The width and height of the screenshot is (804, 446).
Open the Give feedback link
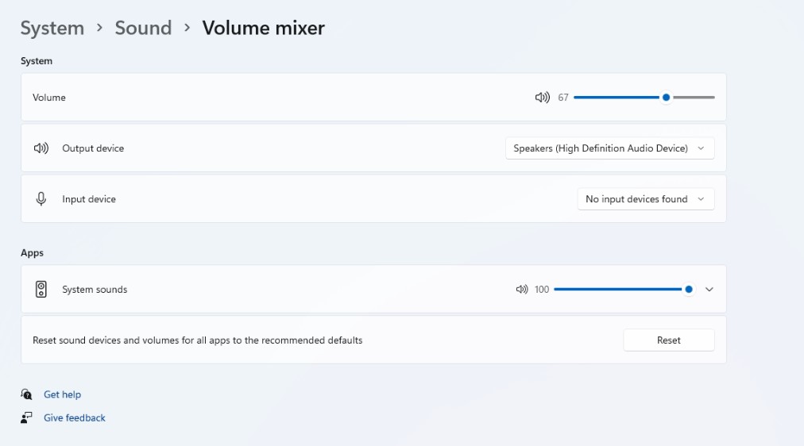[x=75, y=417]
